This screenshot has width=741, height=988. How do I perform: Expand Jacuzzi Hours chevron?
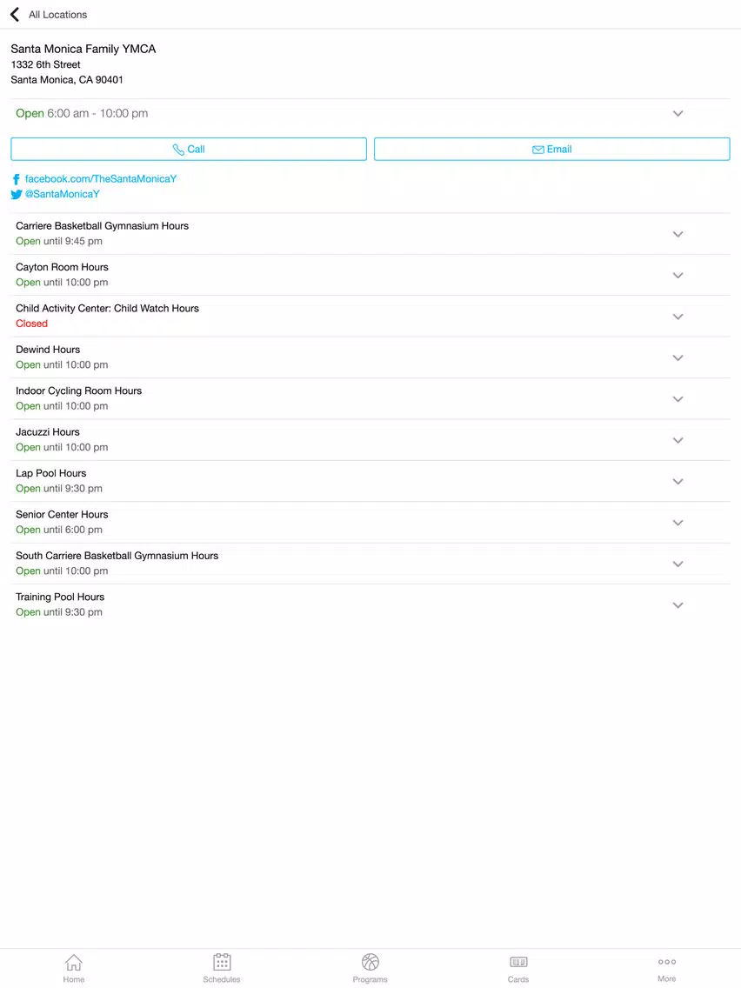[678, 440]
